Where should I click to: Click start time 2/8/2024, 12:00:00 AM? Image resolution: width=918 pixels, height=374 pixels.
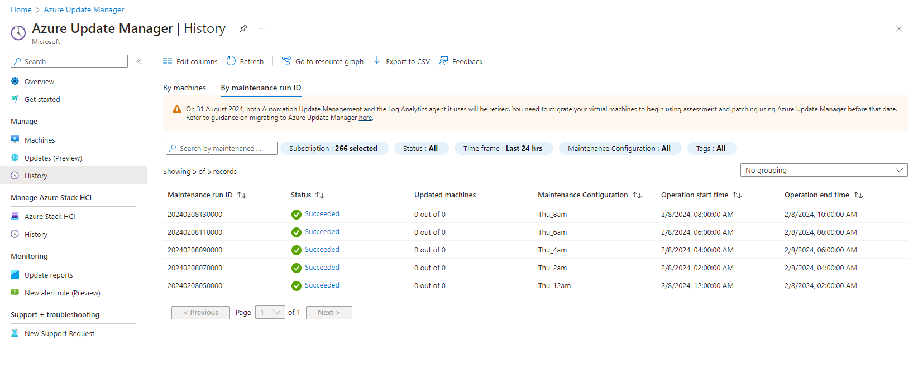click(x=697, y=286)
